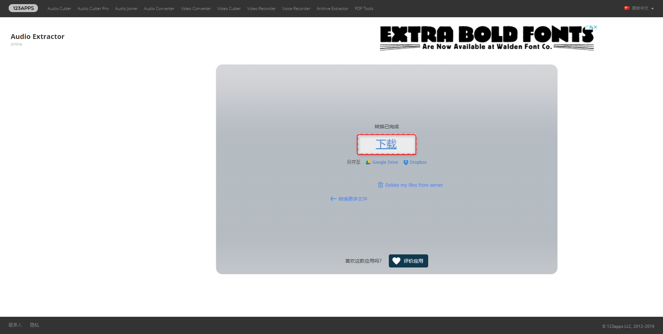Image resolution: width=663 pixels, height=334 pixels.
Task: Open Video Converter tool
Action: pos(196,9)
